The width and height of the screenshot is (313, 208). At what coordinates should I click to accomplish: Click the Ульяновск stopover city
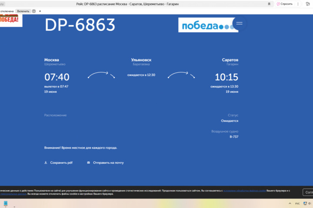coord(141,60)
